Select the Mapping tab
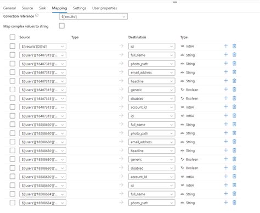This screenshot has width=260, height=213. [x=59, y=8]
